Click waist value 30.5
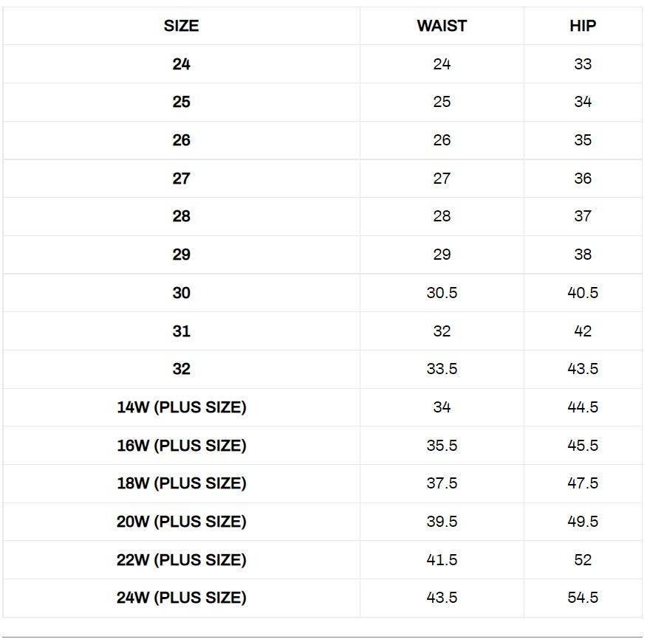This screenshot has width=650, height=639. (442, 293)
